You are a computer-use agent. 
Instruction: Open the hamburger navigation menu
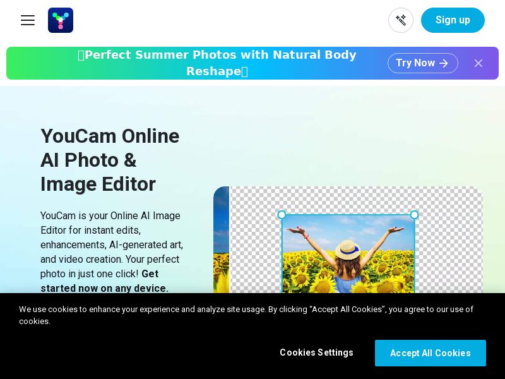(x=28, y=20)
